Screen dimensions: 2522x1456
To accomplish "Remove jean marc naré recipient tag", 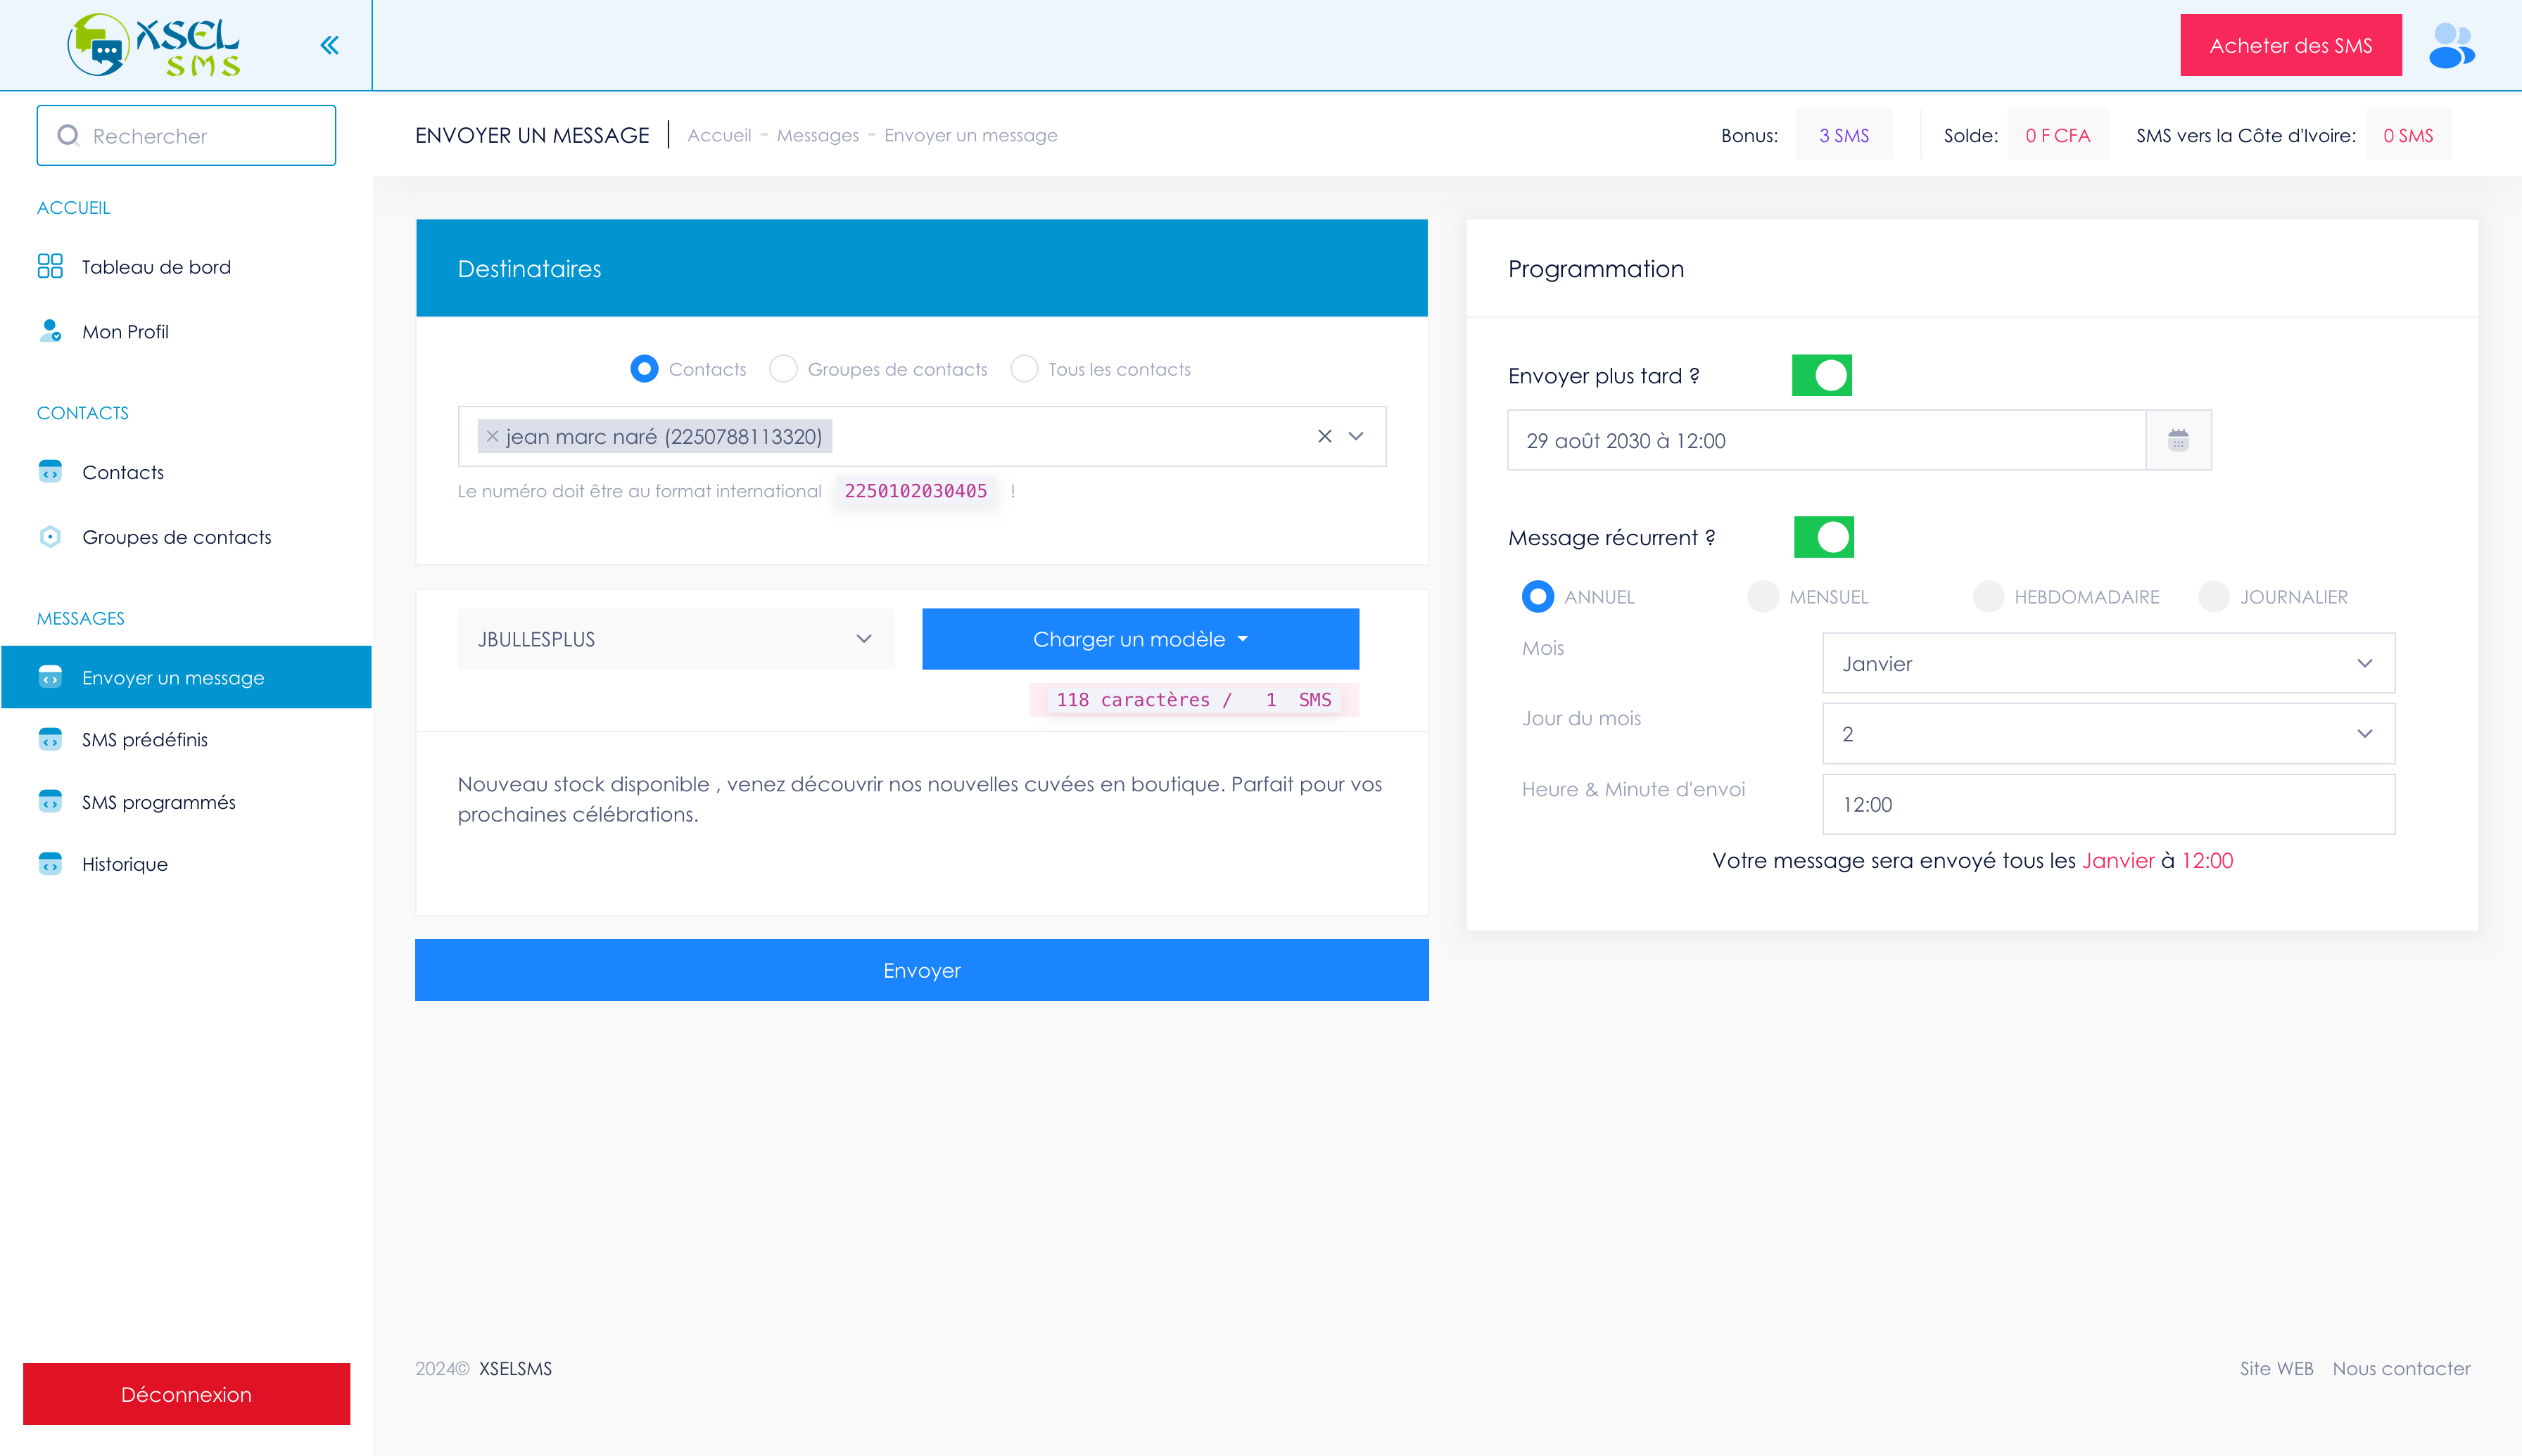I will [492, 437].
